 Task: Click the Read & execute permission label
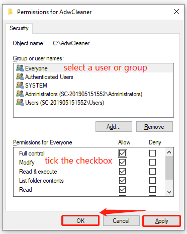click(x=38, y=172)
